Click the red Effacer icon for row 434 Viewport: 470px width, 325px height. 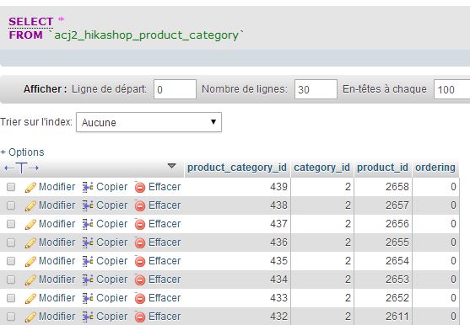click(x=140, y=280)
